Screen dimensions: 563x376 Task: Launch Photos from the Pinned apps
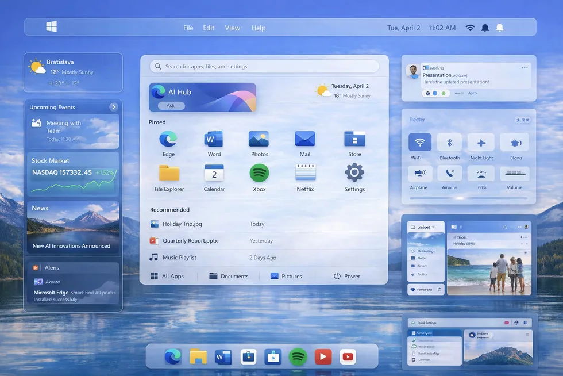click(259, 139)
